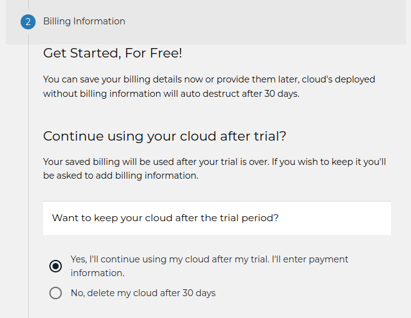The width and height of the screenshot is (411, 318).
Task: Click the empty right side of the Billing header bar
Action: click(x=312, y=22)
